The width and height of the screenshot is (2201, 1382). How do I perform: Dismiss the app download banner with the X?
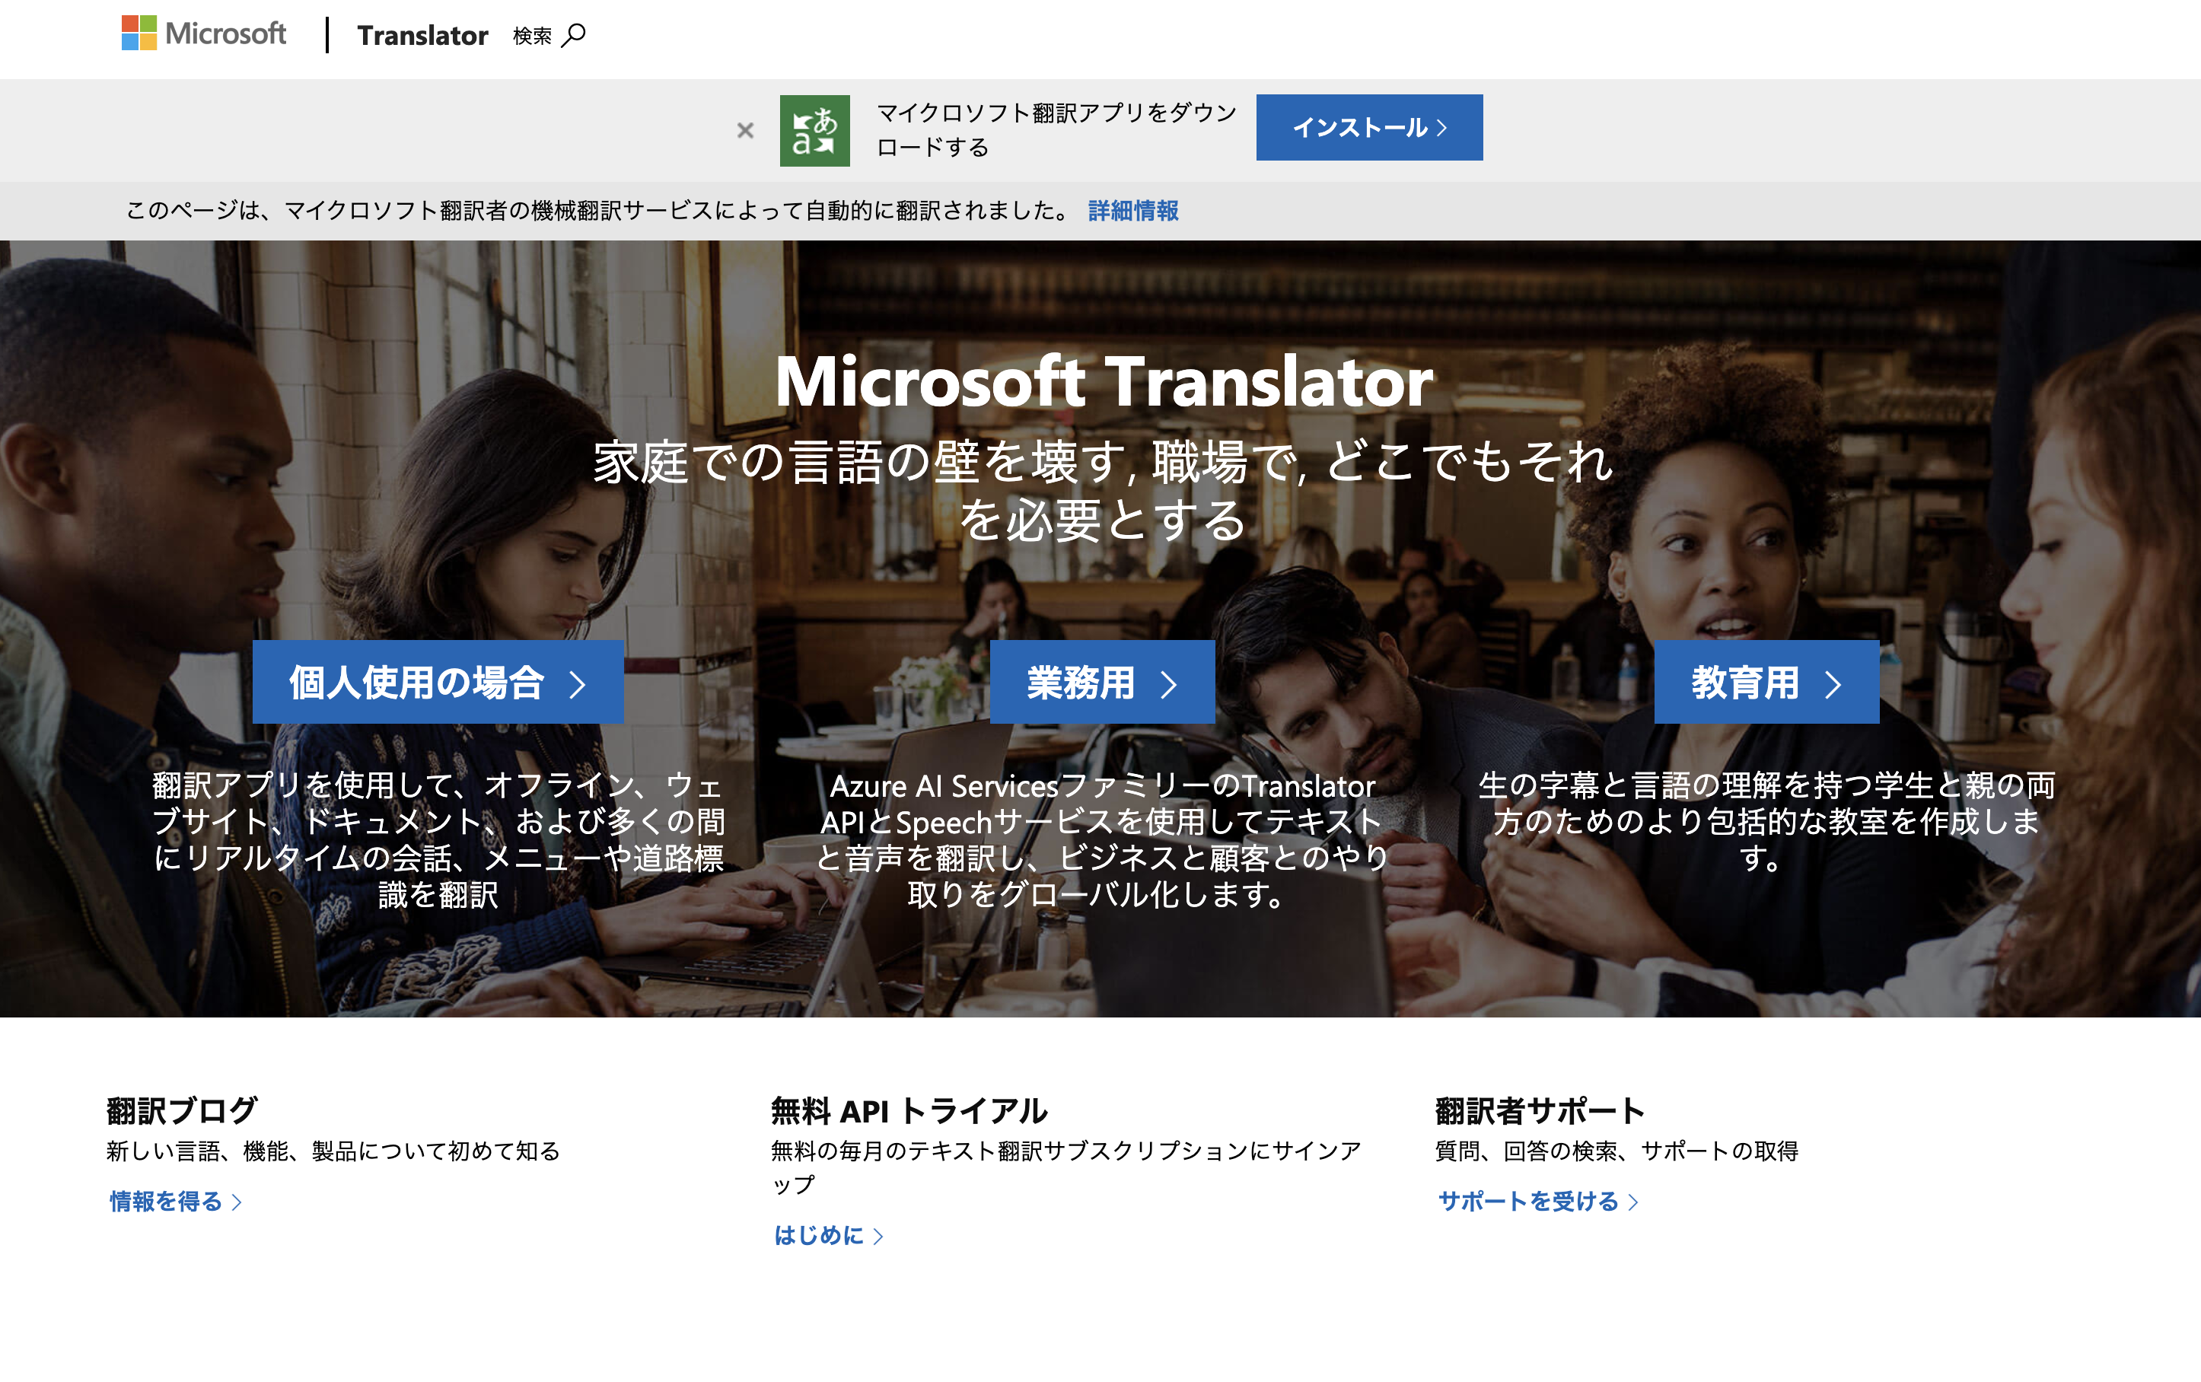point(745,129)
